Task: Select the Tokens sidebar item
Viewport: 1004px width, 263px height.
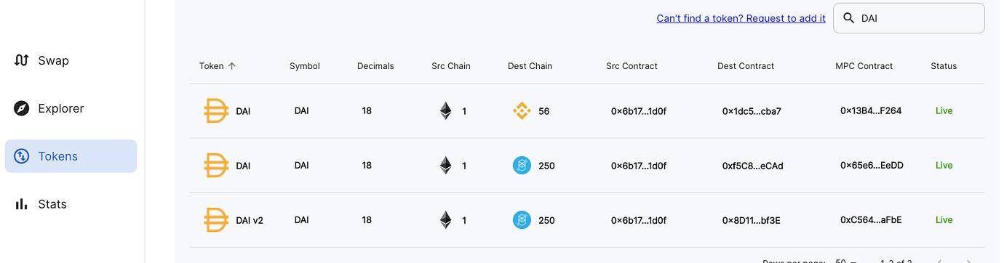Action: 71,156
